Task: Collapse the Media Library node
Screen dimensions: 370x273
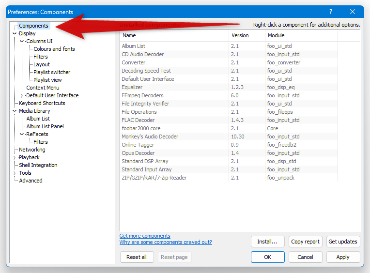Action: coord(15,111)
